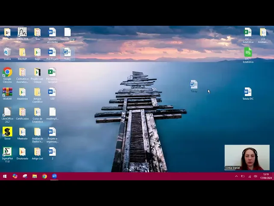
Task: Open the Planejamento Semanal Excel file
Action: click(x=52, y=75)
